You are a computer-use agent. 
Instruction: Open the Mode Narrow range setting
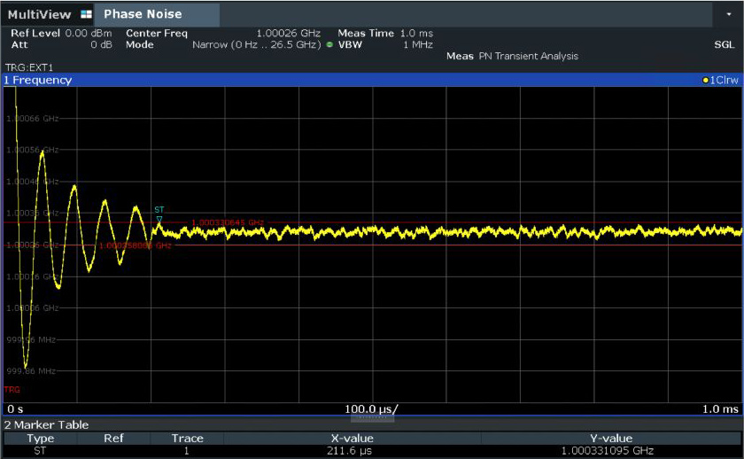pos(257,43)
